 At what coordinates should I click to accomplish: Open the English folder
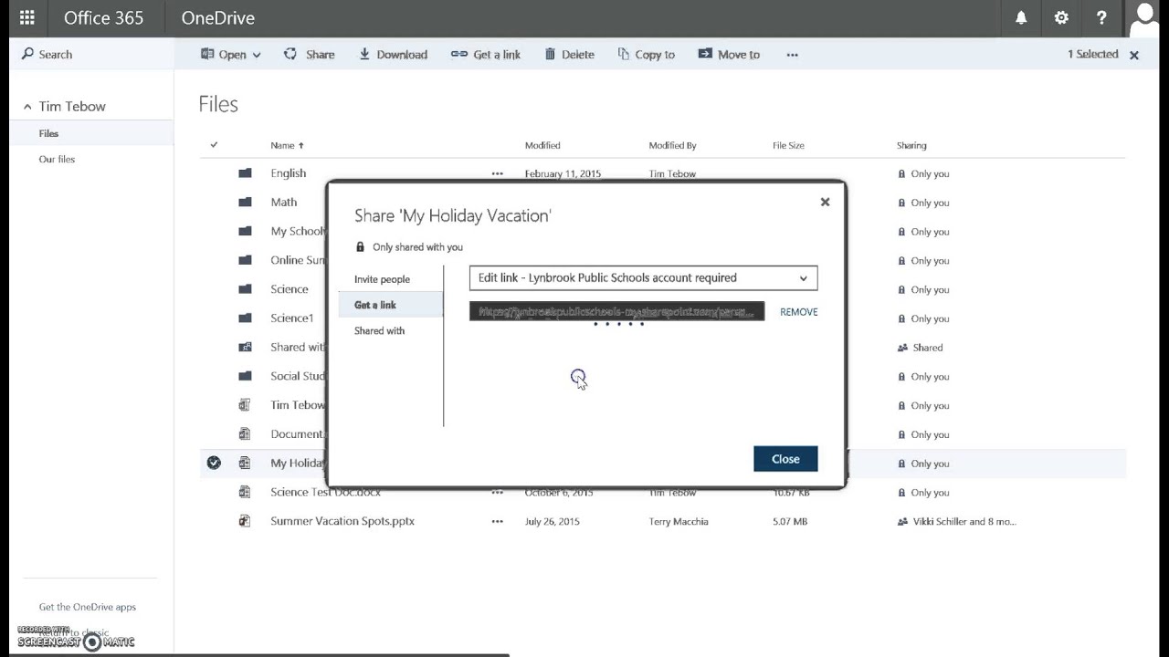point(289,173)
